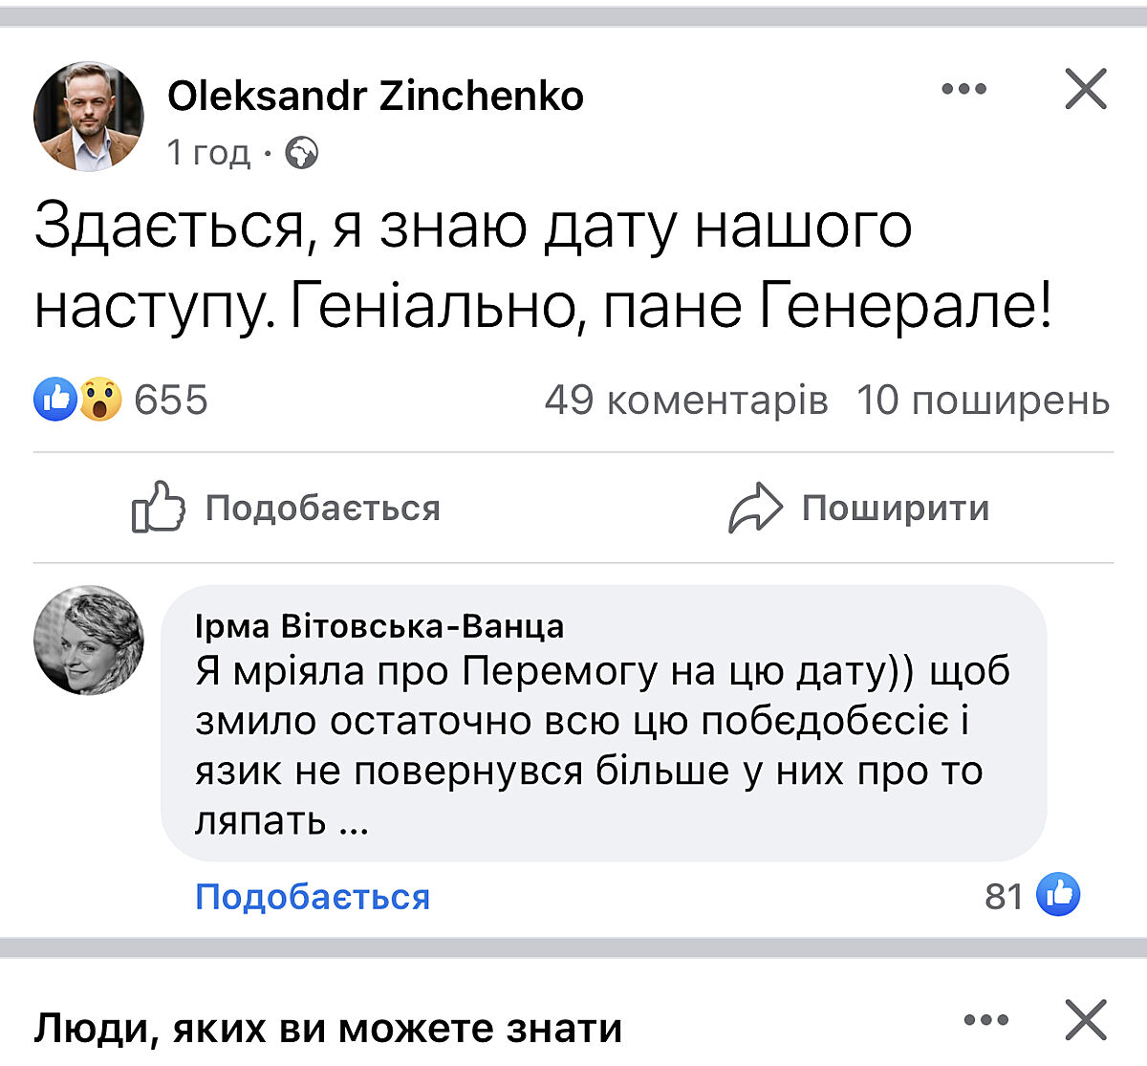Dismiss the "Люди, яких ви можете знати" section

pyautogui.click(x=1086, y=1020)
